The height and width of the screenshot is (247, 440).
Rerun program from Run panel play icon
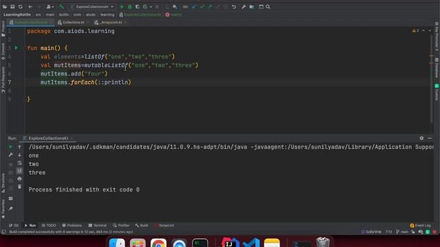coord(11,147)
